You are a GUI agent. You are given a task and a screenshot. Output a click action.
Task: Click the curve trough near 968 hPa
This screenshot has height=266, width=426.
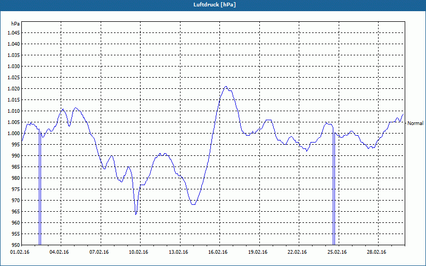point(193,204)
